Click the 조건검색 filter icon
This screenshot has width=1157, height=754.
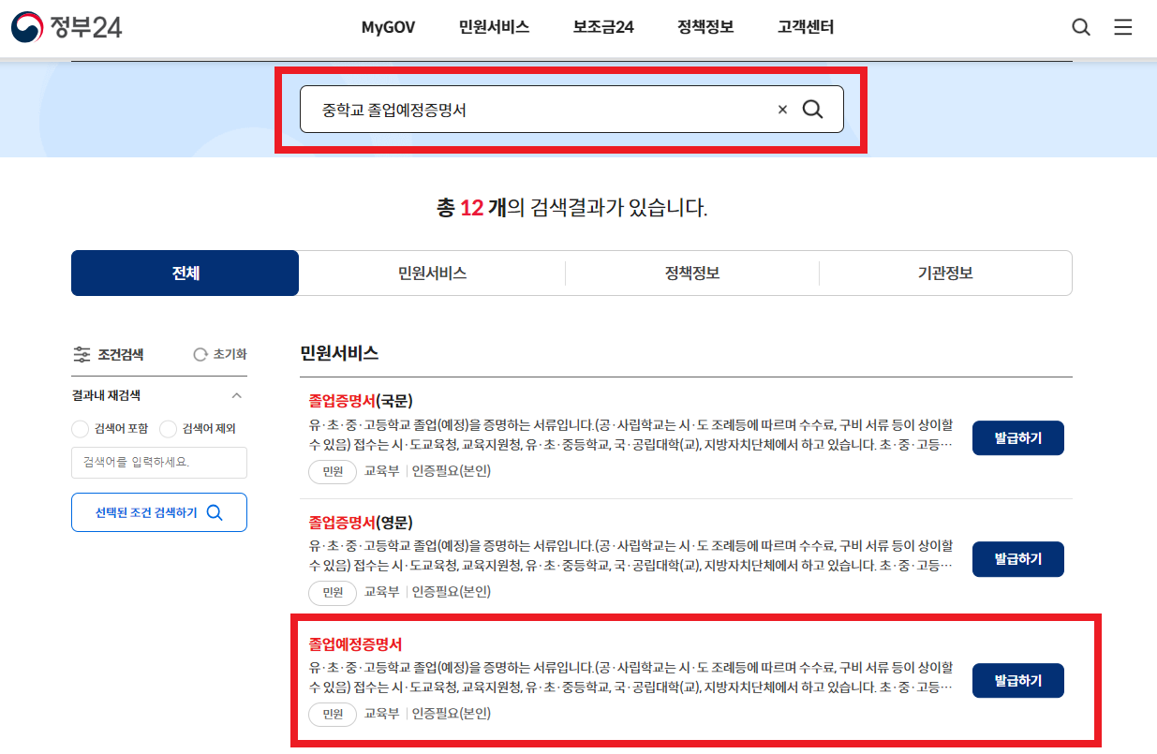[x=82, y=353]
